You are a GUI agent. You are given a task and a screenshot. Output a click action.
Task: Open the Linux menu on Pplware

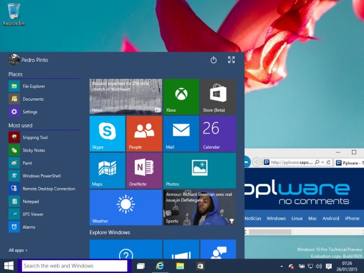pos(297,218)
